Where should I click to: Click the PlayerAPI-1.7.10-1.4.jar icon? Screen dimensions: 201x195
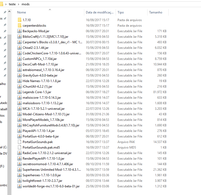(19, 131)
